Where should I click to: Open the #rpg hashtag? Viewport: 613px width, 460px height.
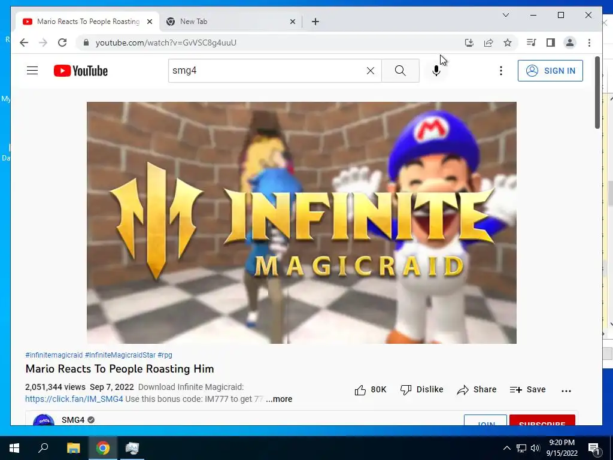click(165, 355)
